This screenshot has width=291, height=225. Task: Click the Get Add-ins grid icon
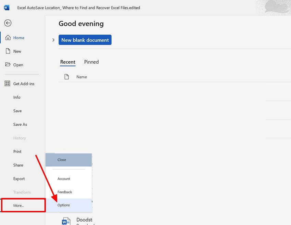[x=8, y=84]
